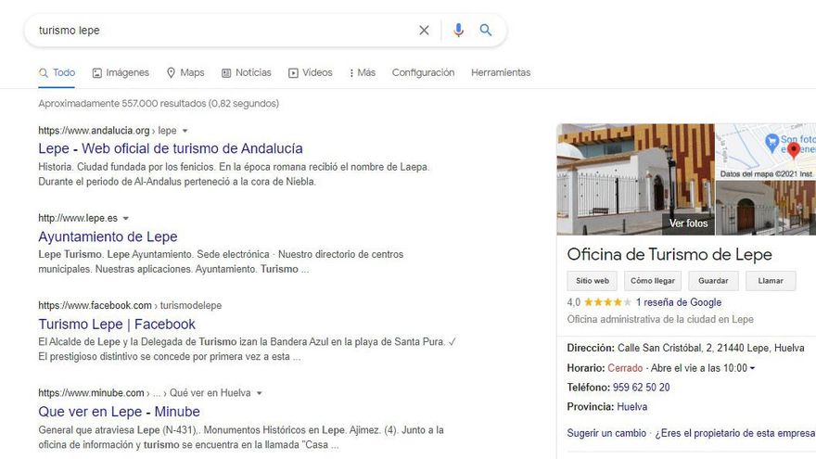This screenshot has width=816, height=459.
Task: Open Que ver en Lepe - Minube result
Action: click(x=120, y=411)
